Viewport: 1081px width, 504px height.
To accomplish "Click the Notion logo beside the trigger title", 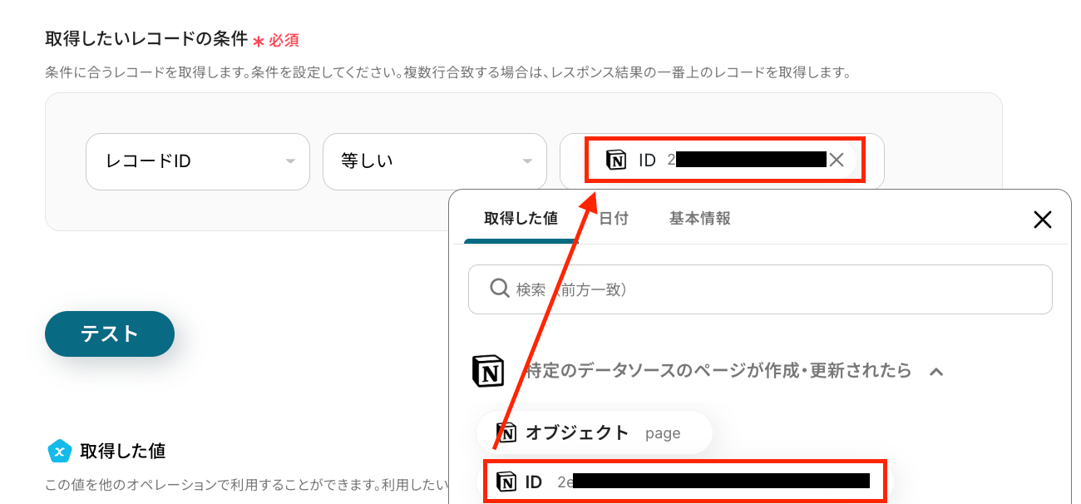I will [488, 371].
